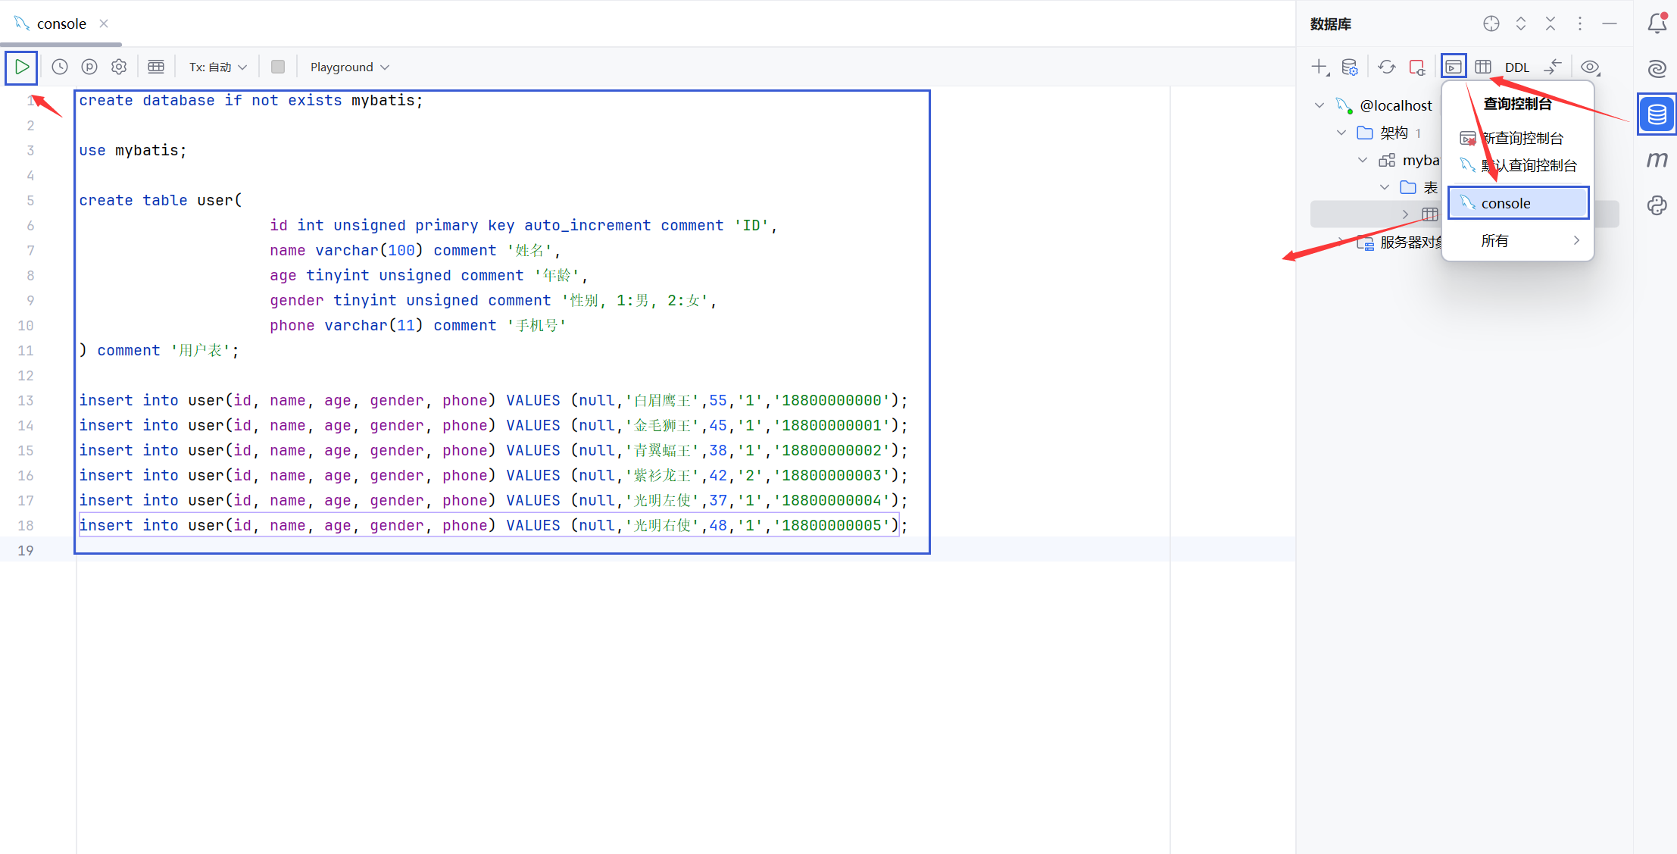Open database panel options three-dot menu

point(1580,23)
